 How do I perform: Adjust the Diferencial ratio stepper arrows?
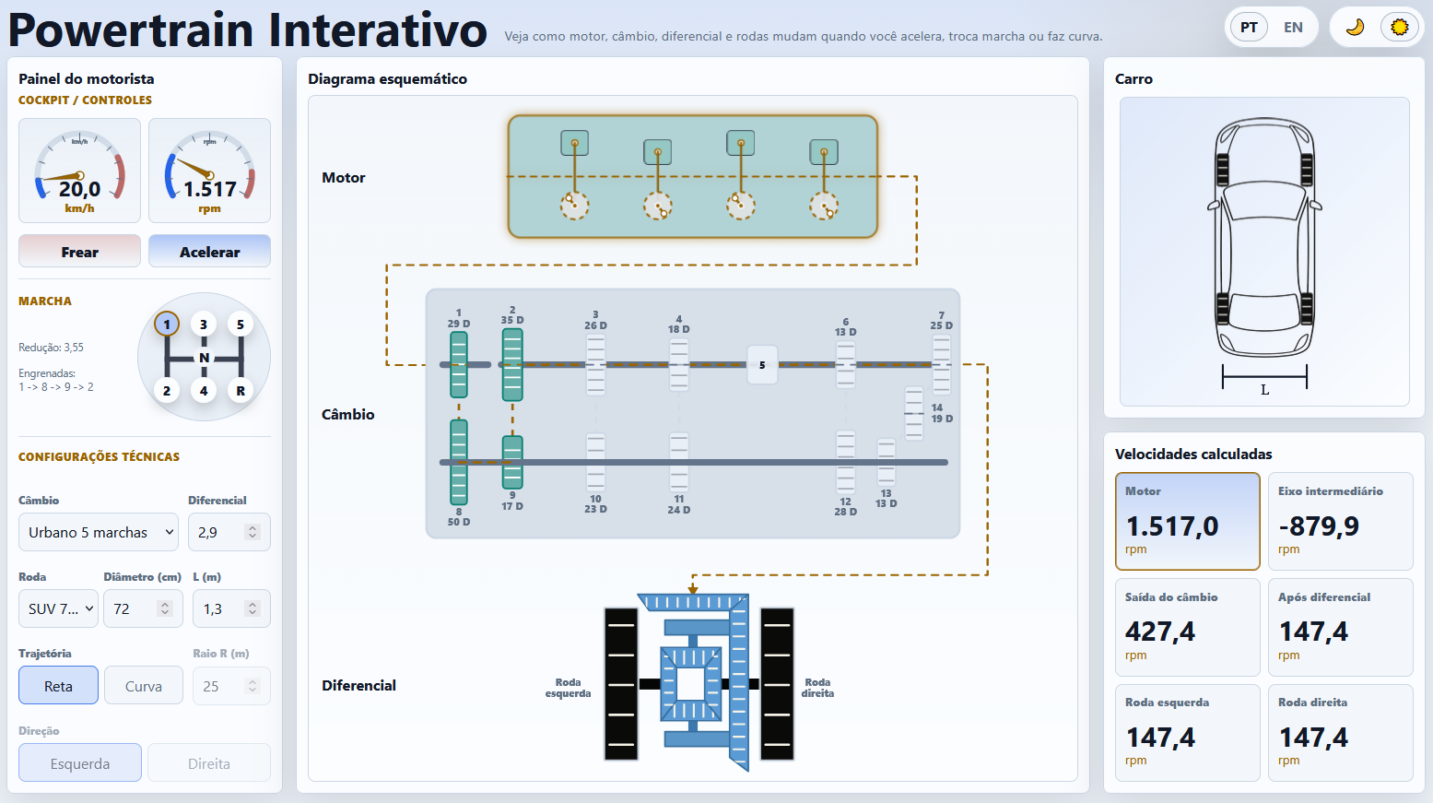(x=253, y=532)
